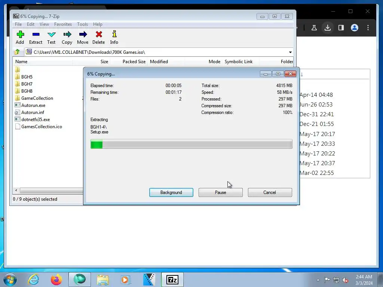Screen dimensions: 383x287
Task: Click the 7-Zip taskbar button
Action: (x=172, y=280)
